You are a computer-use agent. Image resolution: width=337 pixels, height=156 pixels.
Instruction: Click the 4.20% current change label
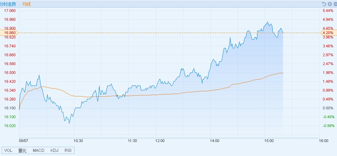click(327, 33)
